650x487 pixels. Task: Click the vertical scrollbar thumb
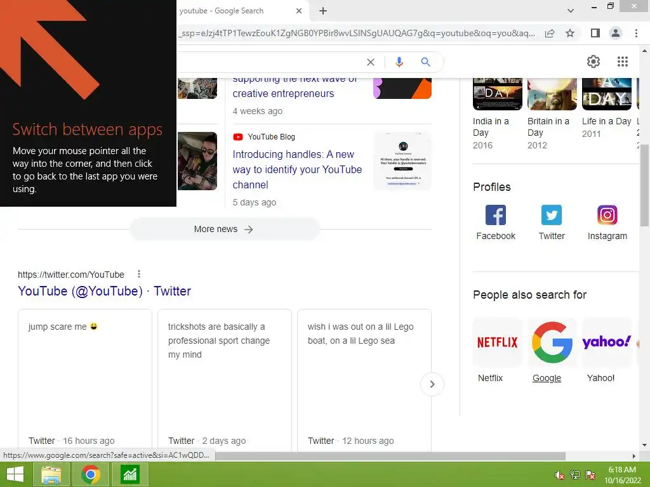(644, 186)
